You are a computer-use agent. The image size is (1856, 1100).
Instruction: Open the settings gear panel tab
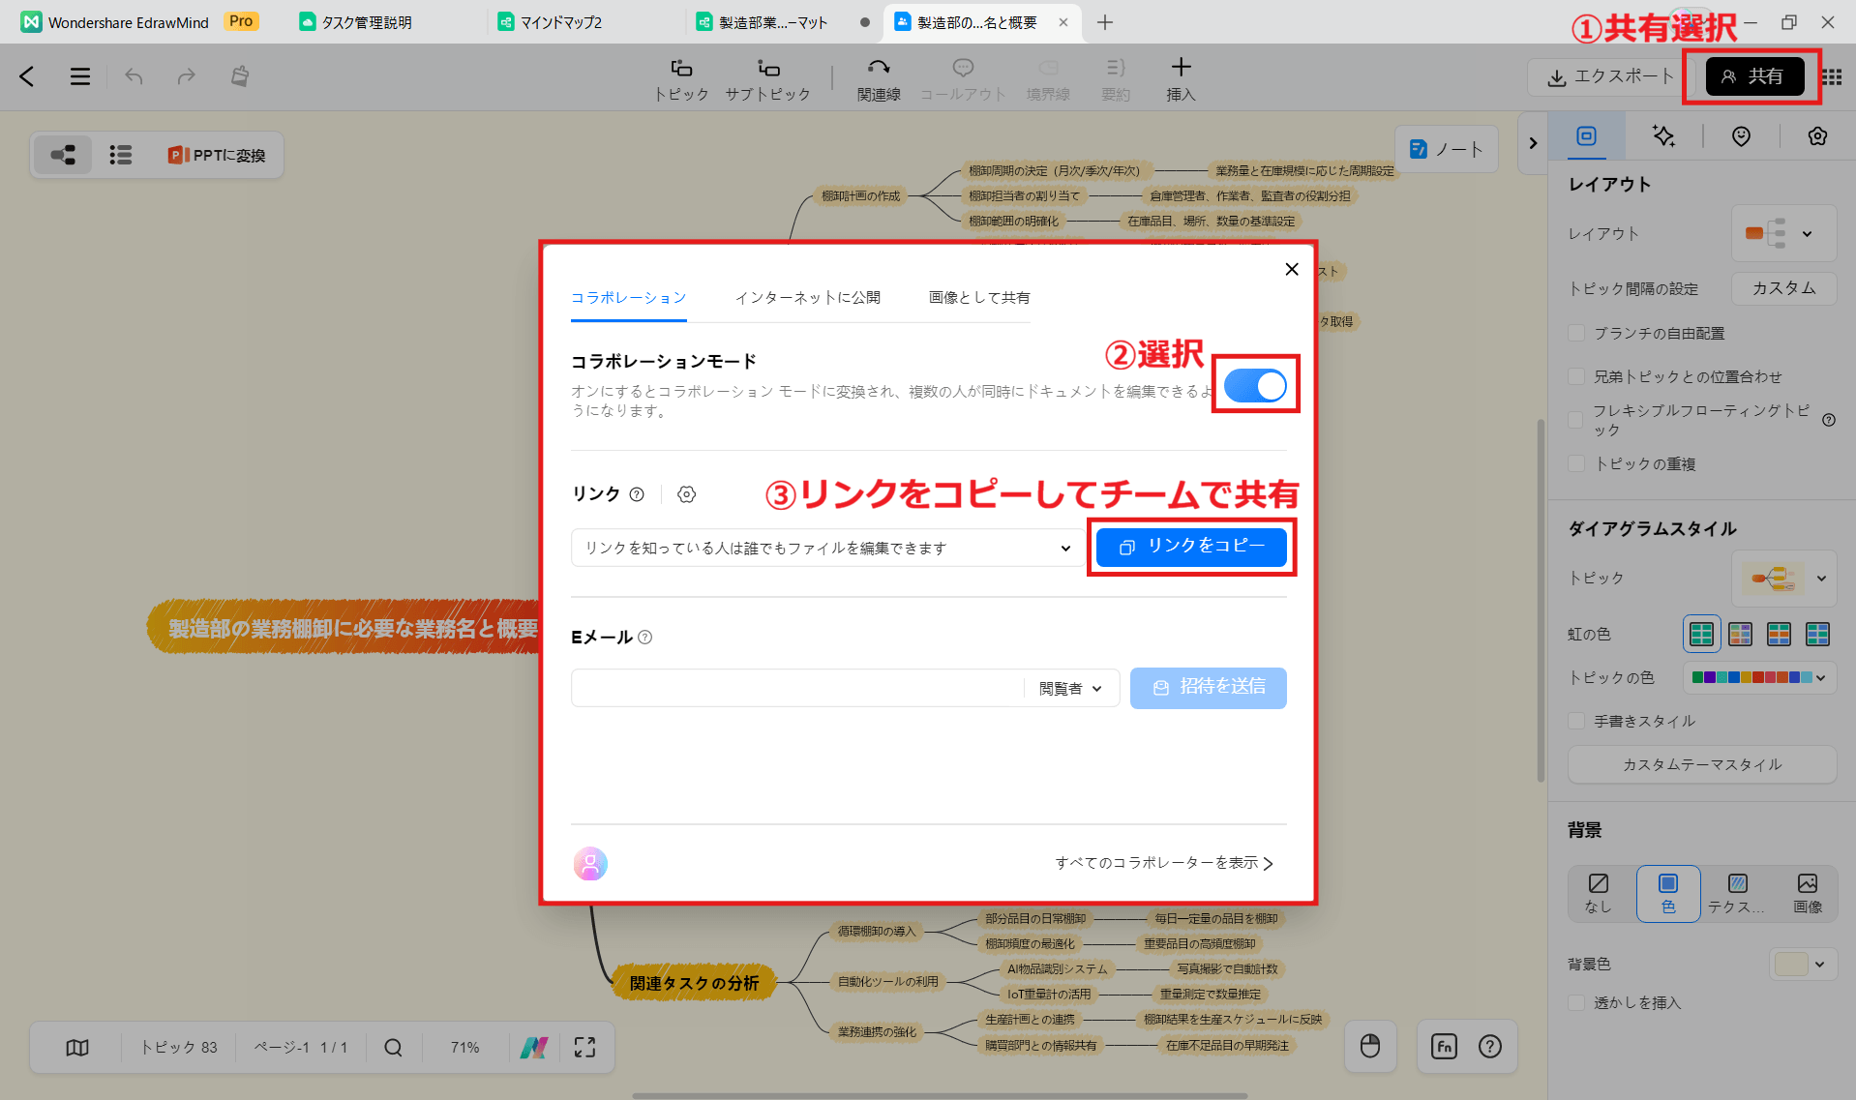click(x=1817, y=136)
